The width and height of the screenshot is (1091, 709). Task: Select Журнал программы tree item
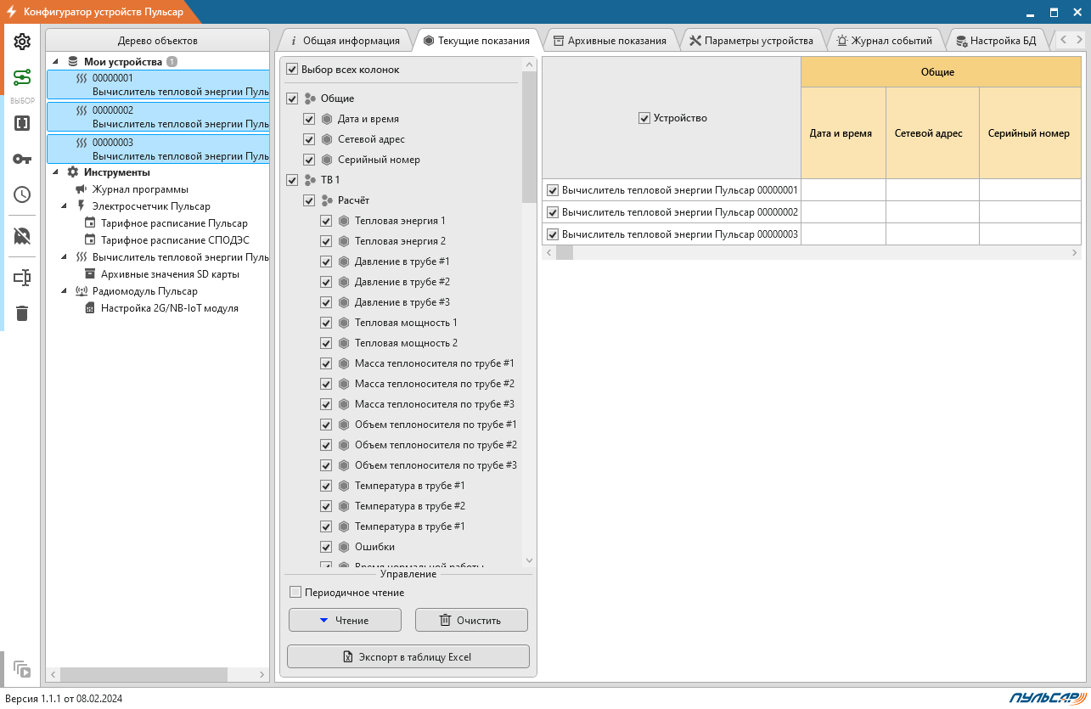click(140, 189)
